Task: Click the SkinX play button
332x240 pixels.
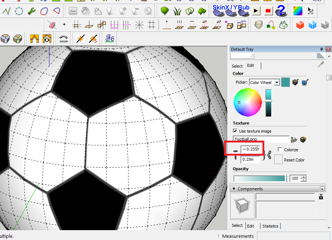Action: pyautogui.click(x=256, y=11)
